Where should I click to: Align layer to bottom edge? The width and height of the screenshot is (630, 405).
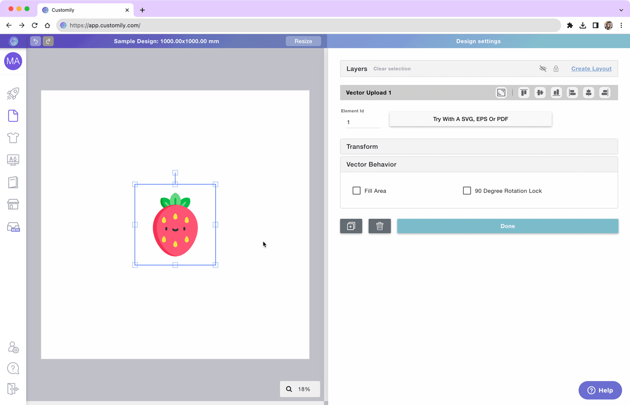[556, 93]
